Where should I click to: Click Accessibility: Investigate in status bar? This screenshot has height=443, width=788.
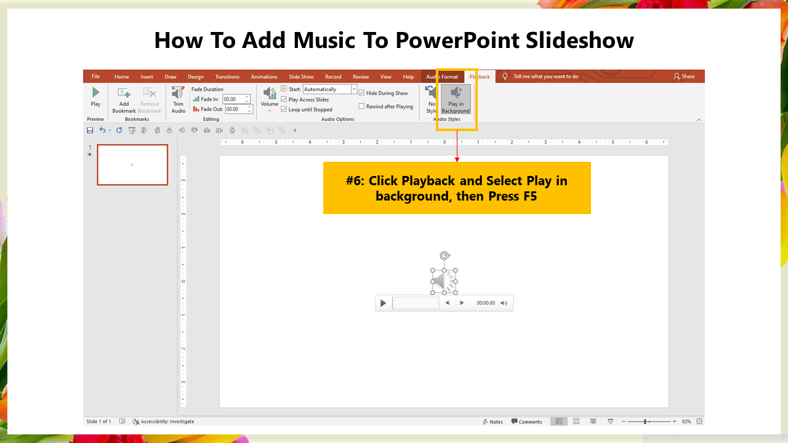click(163, 421)
